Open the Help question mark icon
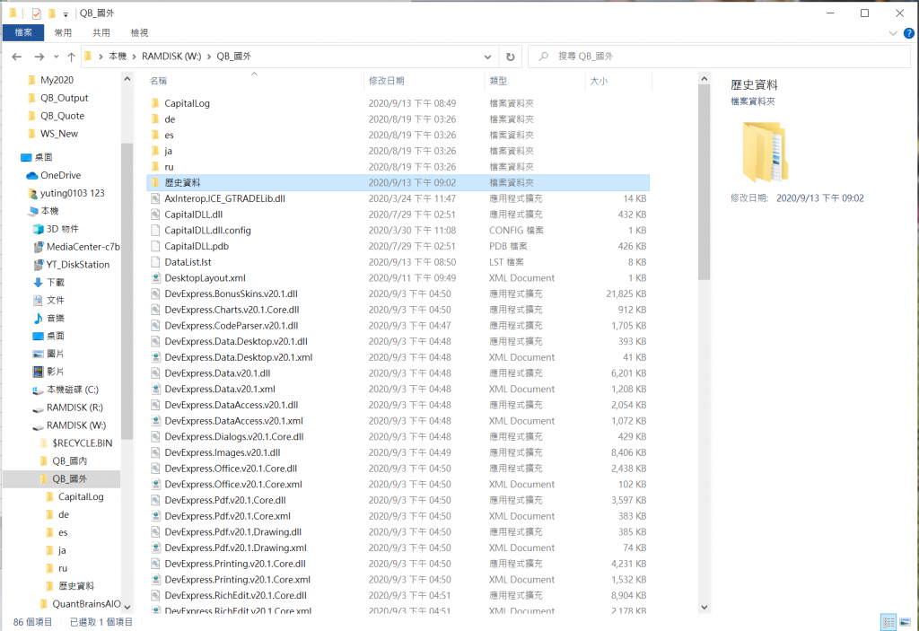 [x=908, y=32]
